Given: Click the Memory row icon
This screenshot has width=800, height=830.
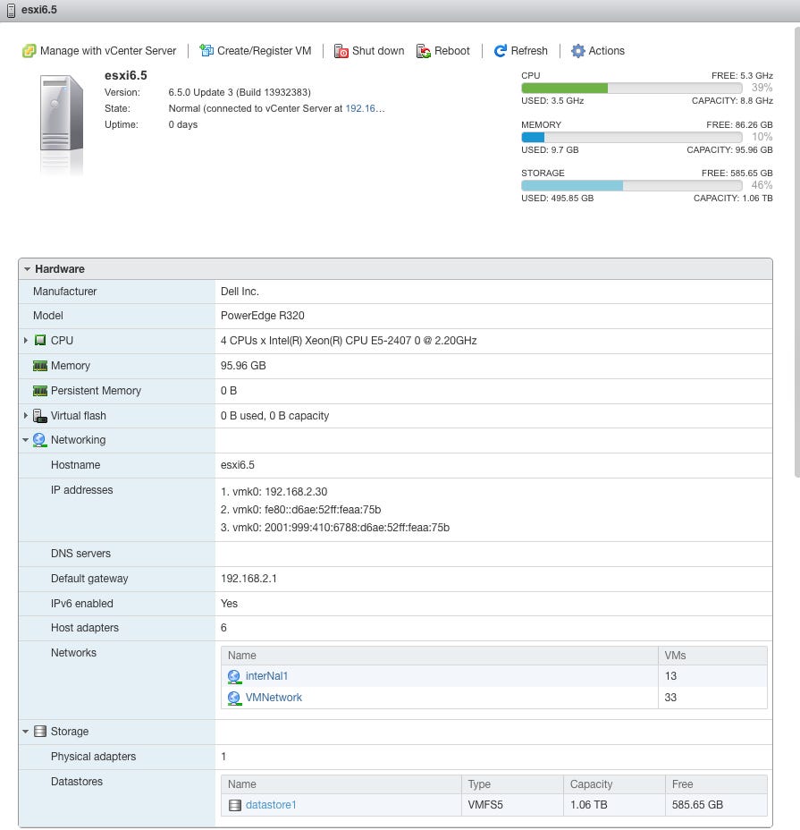Looking at the screenshot, I should pos(40,366).
